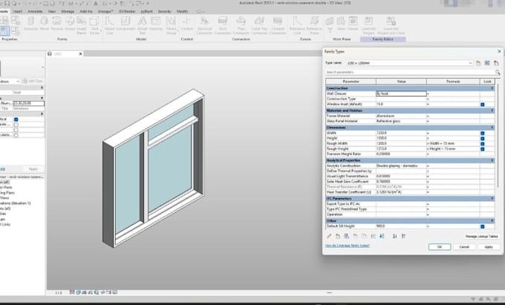The width and height of the screenshot is (505, 305).
Task: Collapse the Dimensions parameter group
Action: tap(492, 128)
